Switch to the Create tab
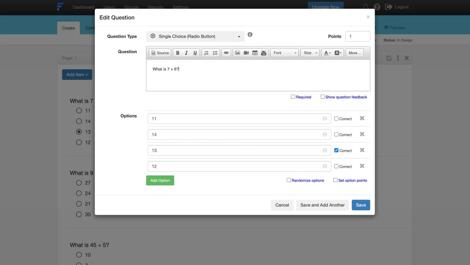This screenshot has width=470, height=265. coord(68,28)
